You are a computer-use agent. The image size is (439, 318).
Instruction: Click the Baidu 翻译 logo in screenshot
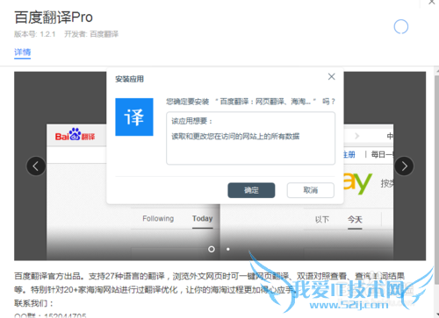(x=75, y=135)
